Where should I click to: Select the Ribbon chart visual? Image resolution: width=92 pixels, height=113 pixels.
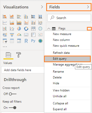point(40,23)
